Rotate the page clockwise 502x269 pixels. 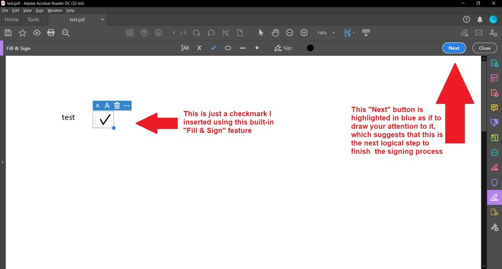click(196, 33)
